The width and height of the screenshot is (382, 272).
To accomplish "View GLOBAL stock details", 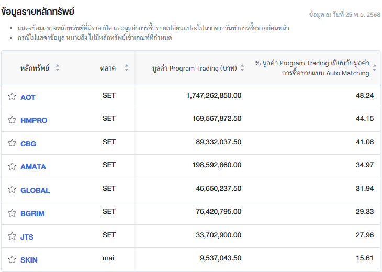I will tap(35, 190).
